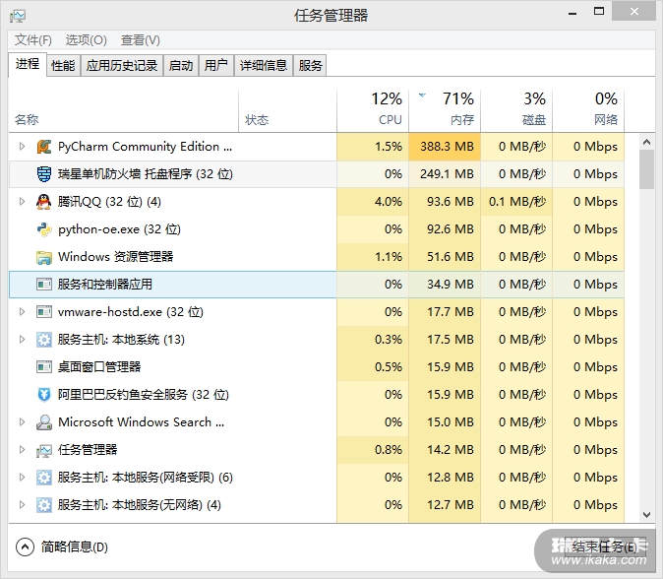Select the 249.1 MB memory cell
This screenshot has height=579, width=663.
tap(445, 174)
